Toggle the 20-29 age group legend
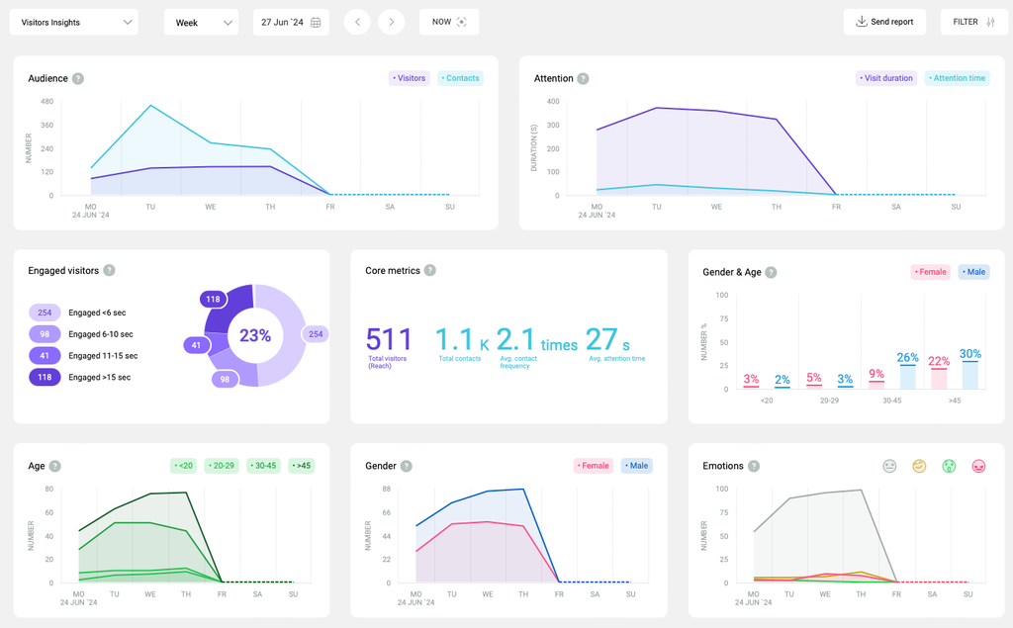 [x=222, y=466]
